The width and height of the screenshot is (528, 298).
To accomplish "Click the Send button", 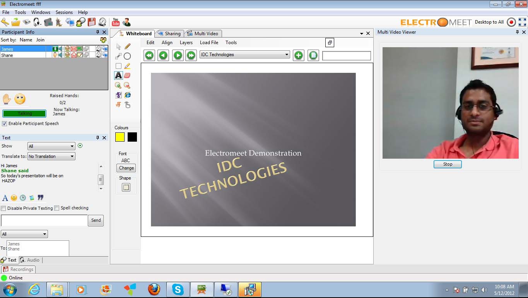I will [96, 220].
